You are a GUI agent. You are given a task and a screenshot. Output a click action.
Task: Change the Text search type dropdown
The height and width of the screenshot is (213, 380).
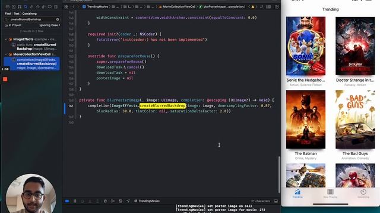pos(17,14)
